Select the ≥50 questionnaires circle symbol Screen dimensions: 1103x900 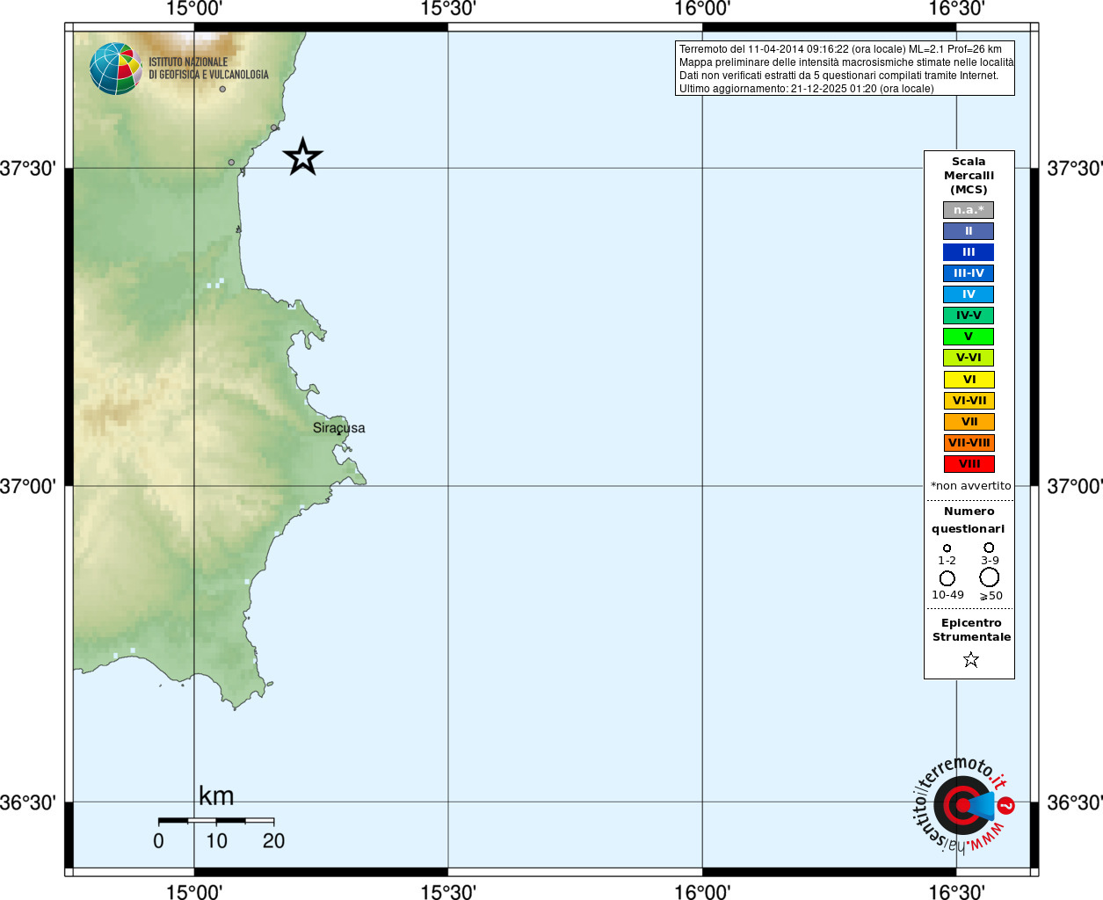tap(989, 577)
